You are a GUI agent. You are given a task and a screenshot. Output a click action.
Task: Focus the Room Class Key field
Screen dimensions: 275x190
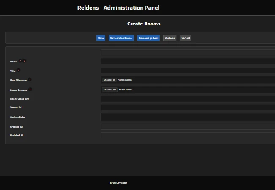coord(188,99)
